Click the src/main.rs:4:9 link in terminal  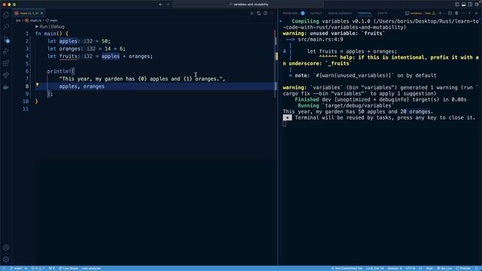[320, 39]
